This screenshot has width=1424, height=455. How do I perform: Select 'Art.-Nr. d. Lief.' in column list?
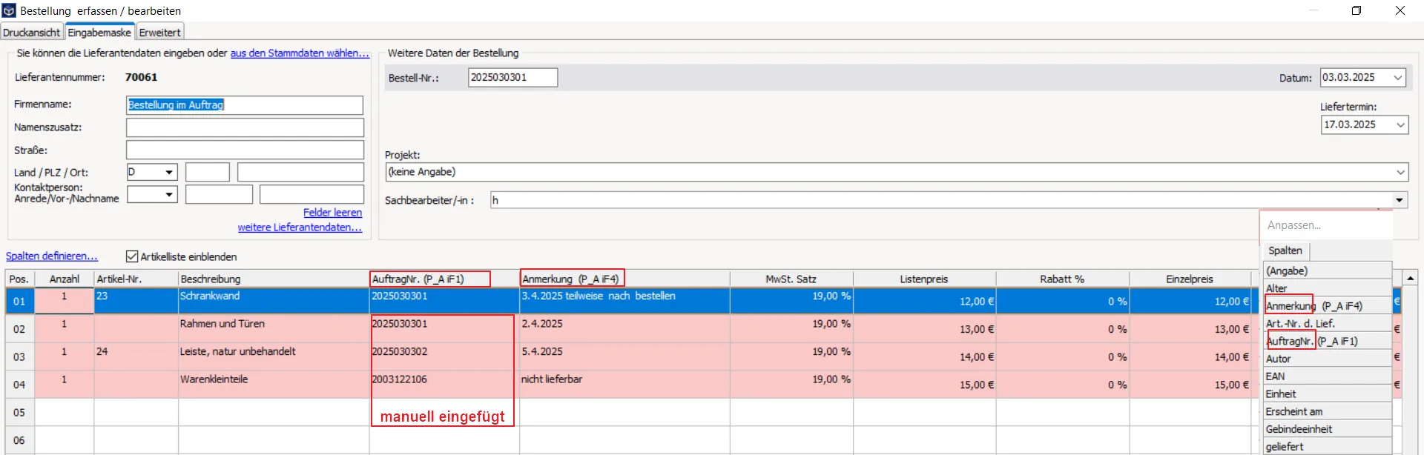1300,324
